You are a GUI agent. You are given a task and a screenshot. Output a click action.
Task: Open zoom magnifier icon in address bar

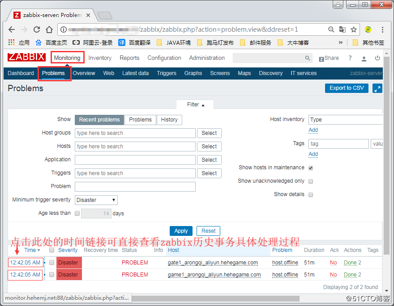(331, 29)
